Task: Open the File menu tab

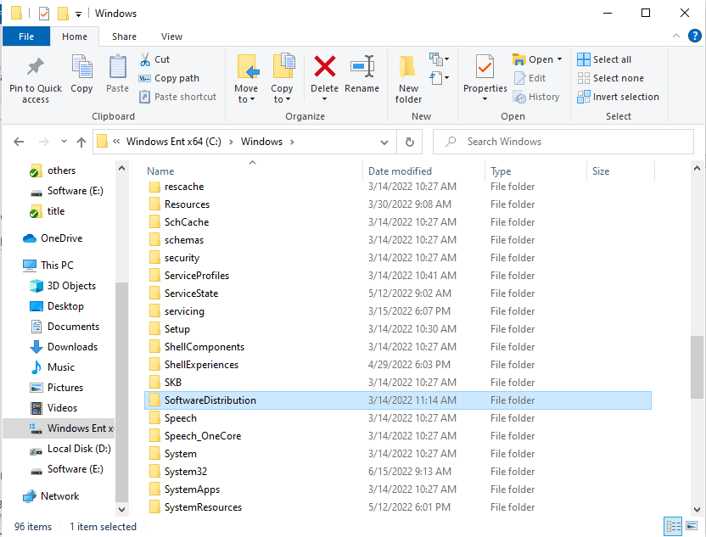Action: 26,36
